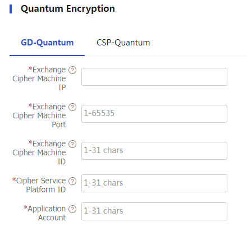Click the red asterisk before Application Account
This screenshot has height=231, width=247.
tap(26, 207)
